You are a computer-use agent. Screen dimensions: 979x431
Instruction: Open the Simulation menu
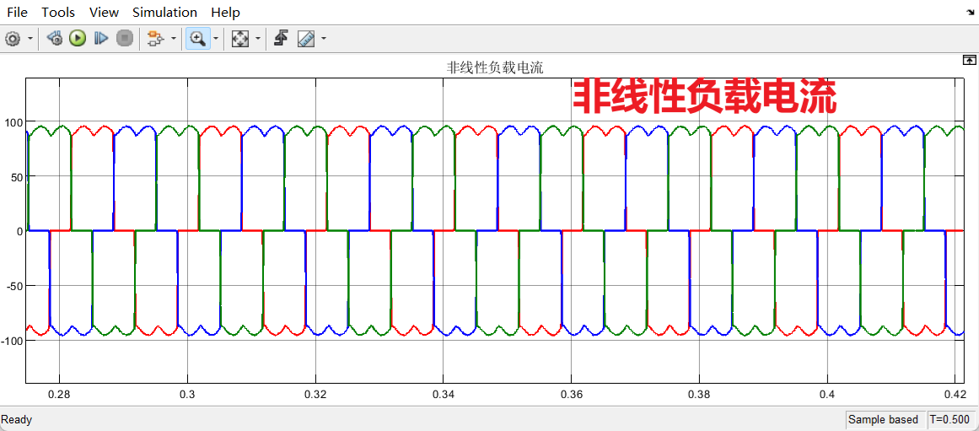(164, 13)
